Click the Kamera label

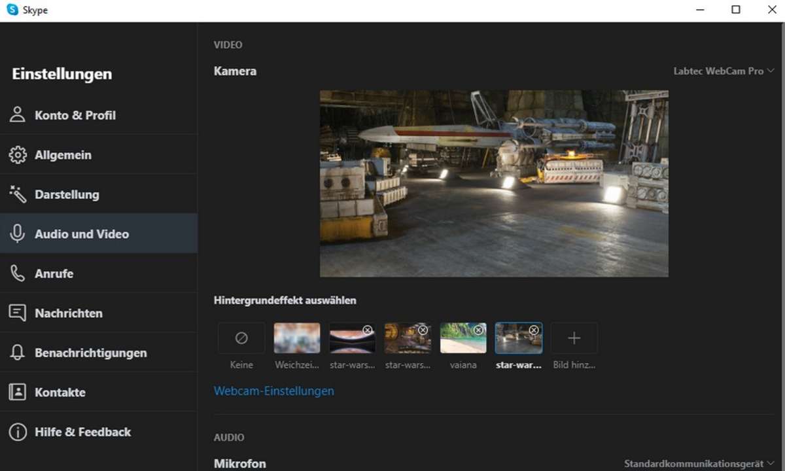click(235, 71)
